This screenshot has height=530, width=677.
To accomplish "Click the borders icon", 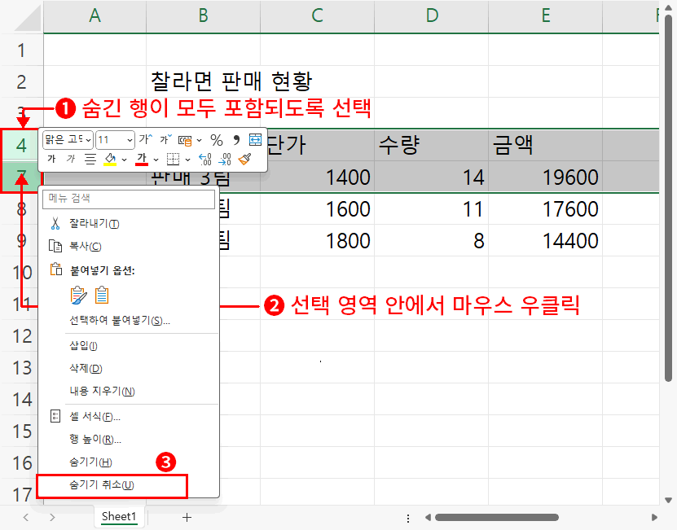I will click(x=173, y=160).
